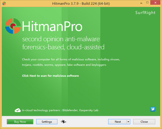This screenshot has height=129, width=162.
Task: Click the cloud checkmark icon
Action: 18,110
